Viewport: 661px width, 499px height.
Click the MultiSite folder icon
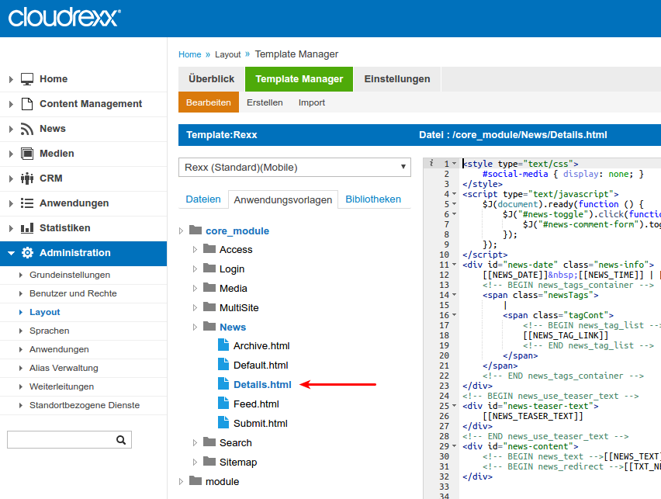coord(209,307)
